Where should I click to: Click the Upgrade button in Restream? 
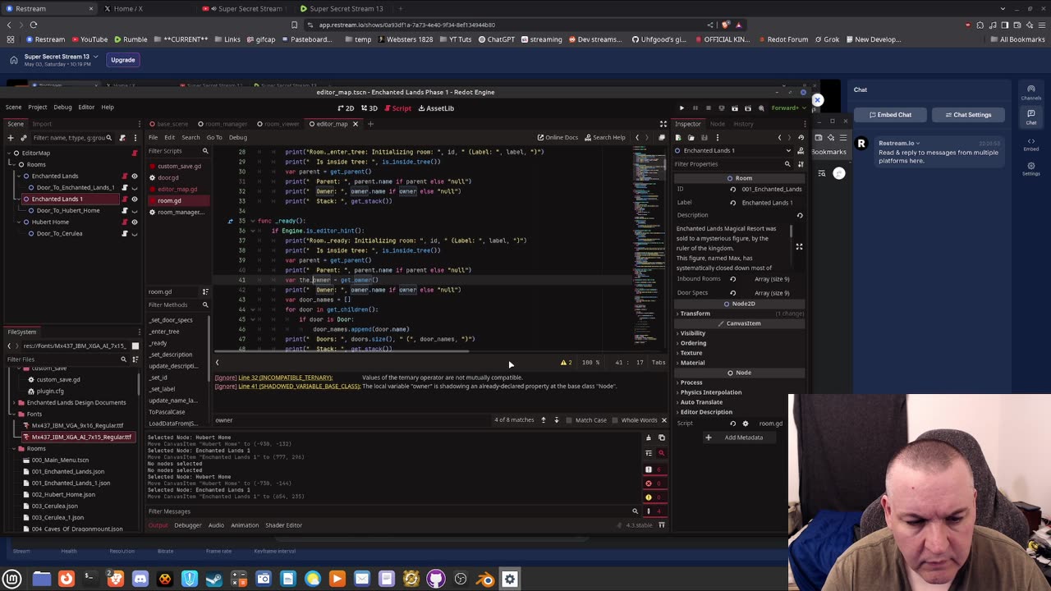tap(123, 60)
